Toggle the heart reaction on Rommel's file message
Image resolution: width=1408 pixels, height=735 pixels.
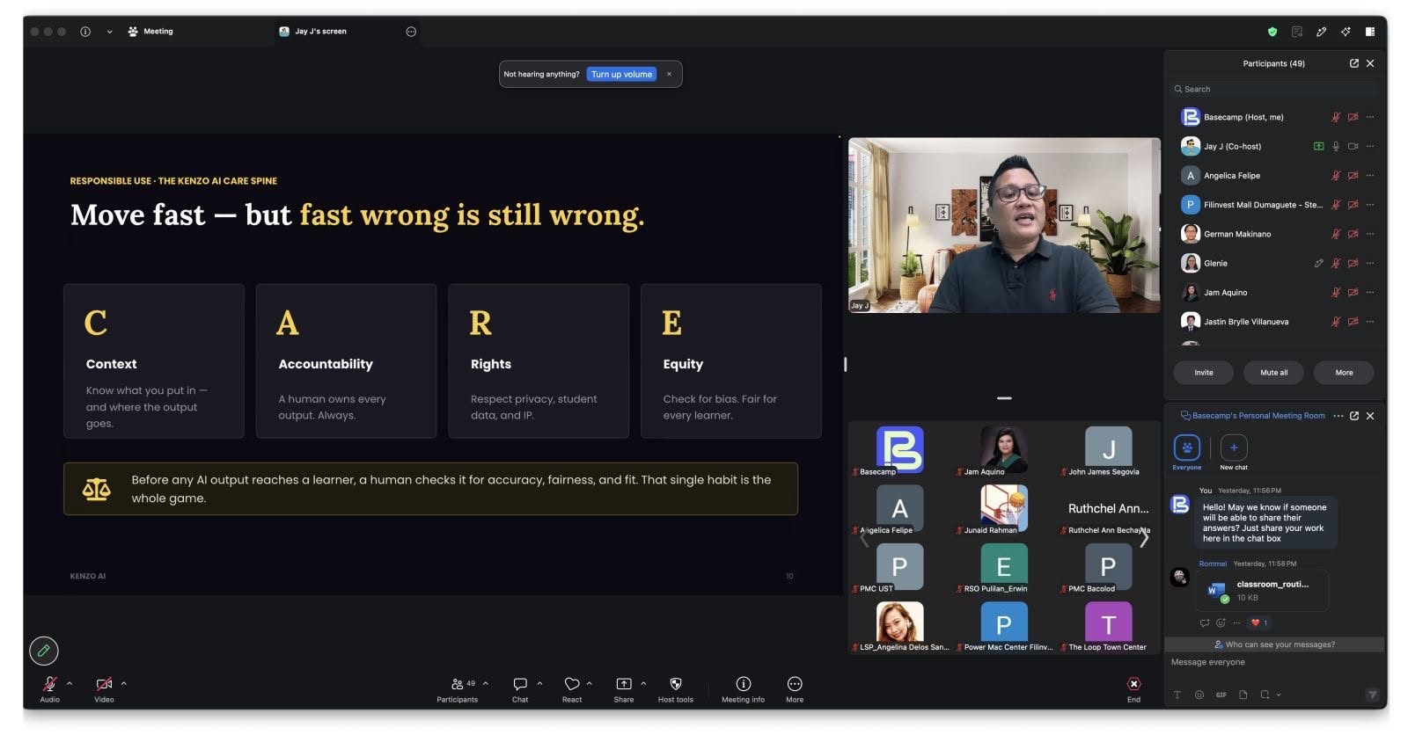pyautogui.click(x=1259, y=622)
